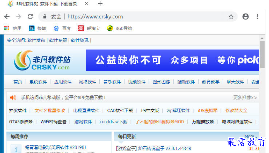Open GTA5修改器 link

(21, 122)
